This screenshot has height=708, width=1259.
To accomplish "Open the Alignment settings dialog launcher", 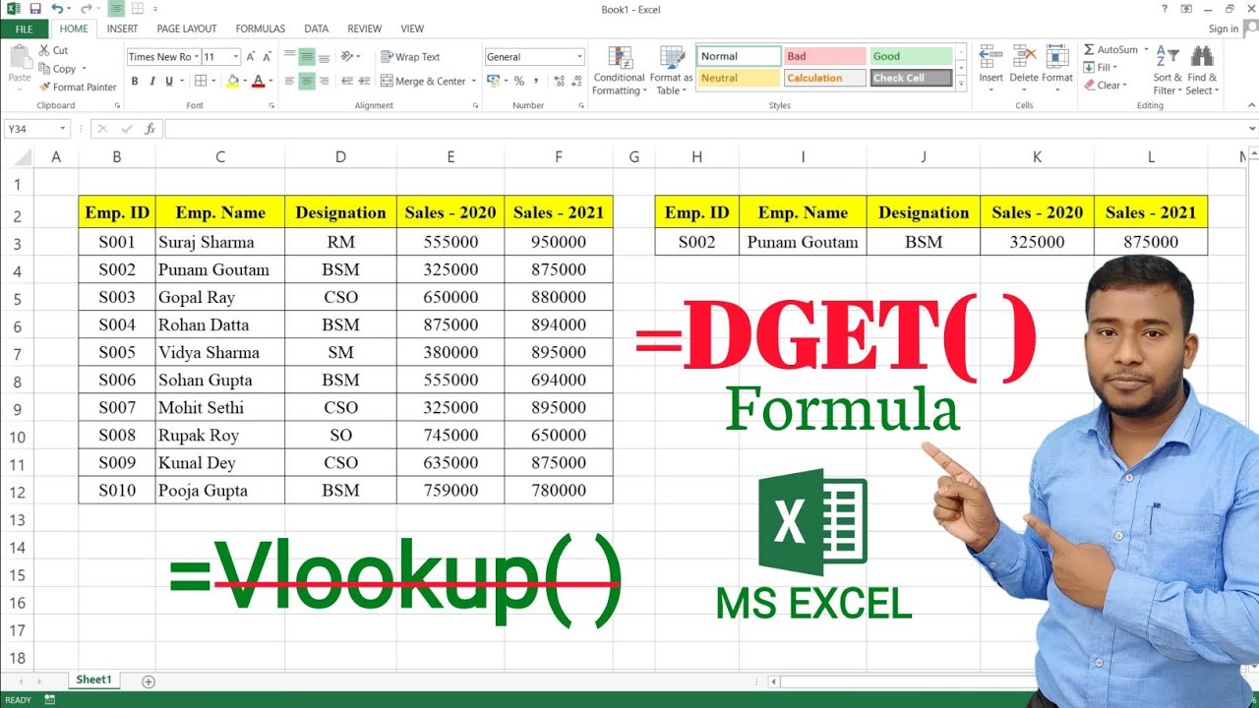I will tap(476, 105).
